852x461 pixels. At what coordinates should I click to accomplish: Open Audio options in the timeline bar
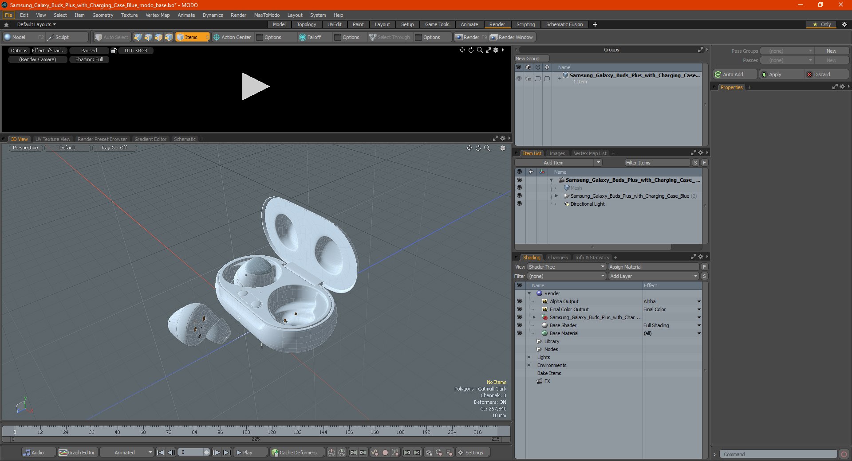tap(39, 453)
